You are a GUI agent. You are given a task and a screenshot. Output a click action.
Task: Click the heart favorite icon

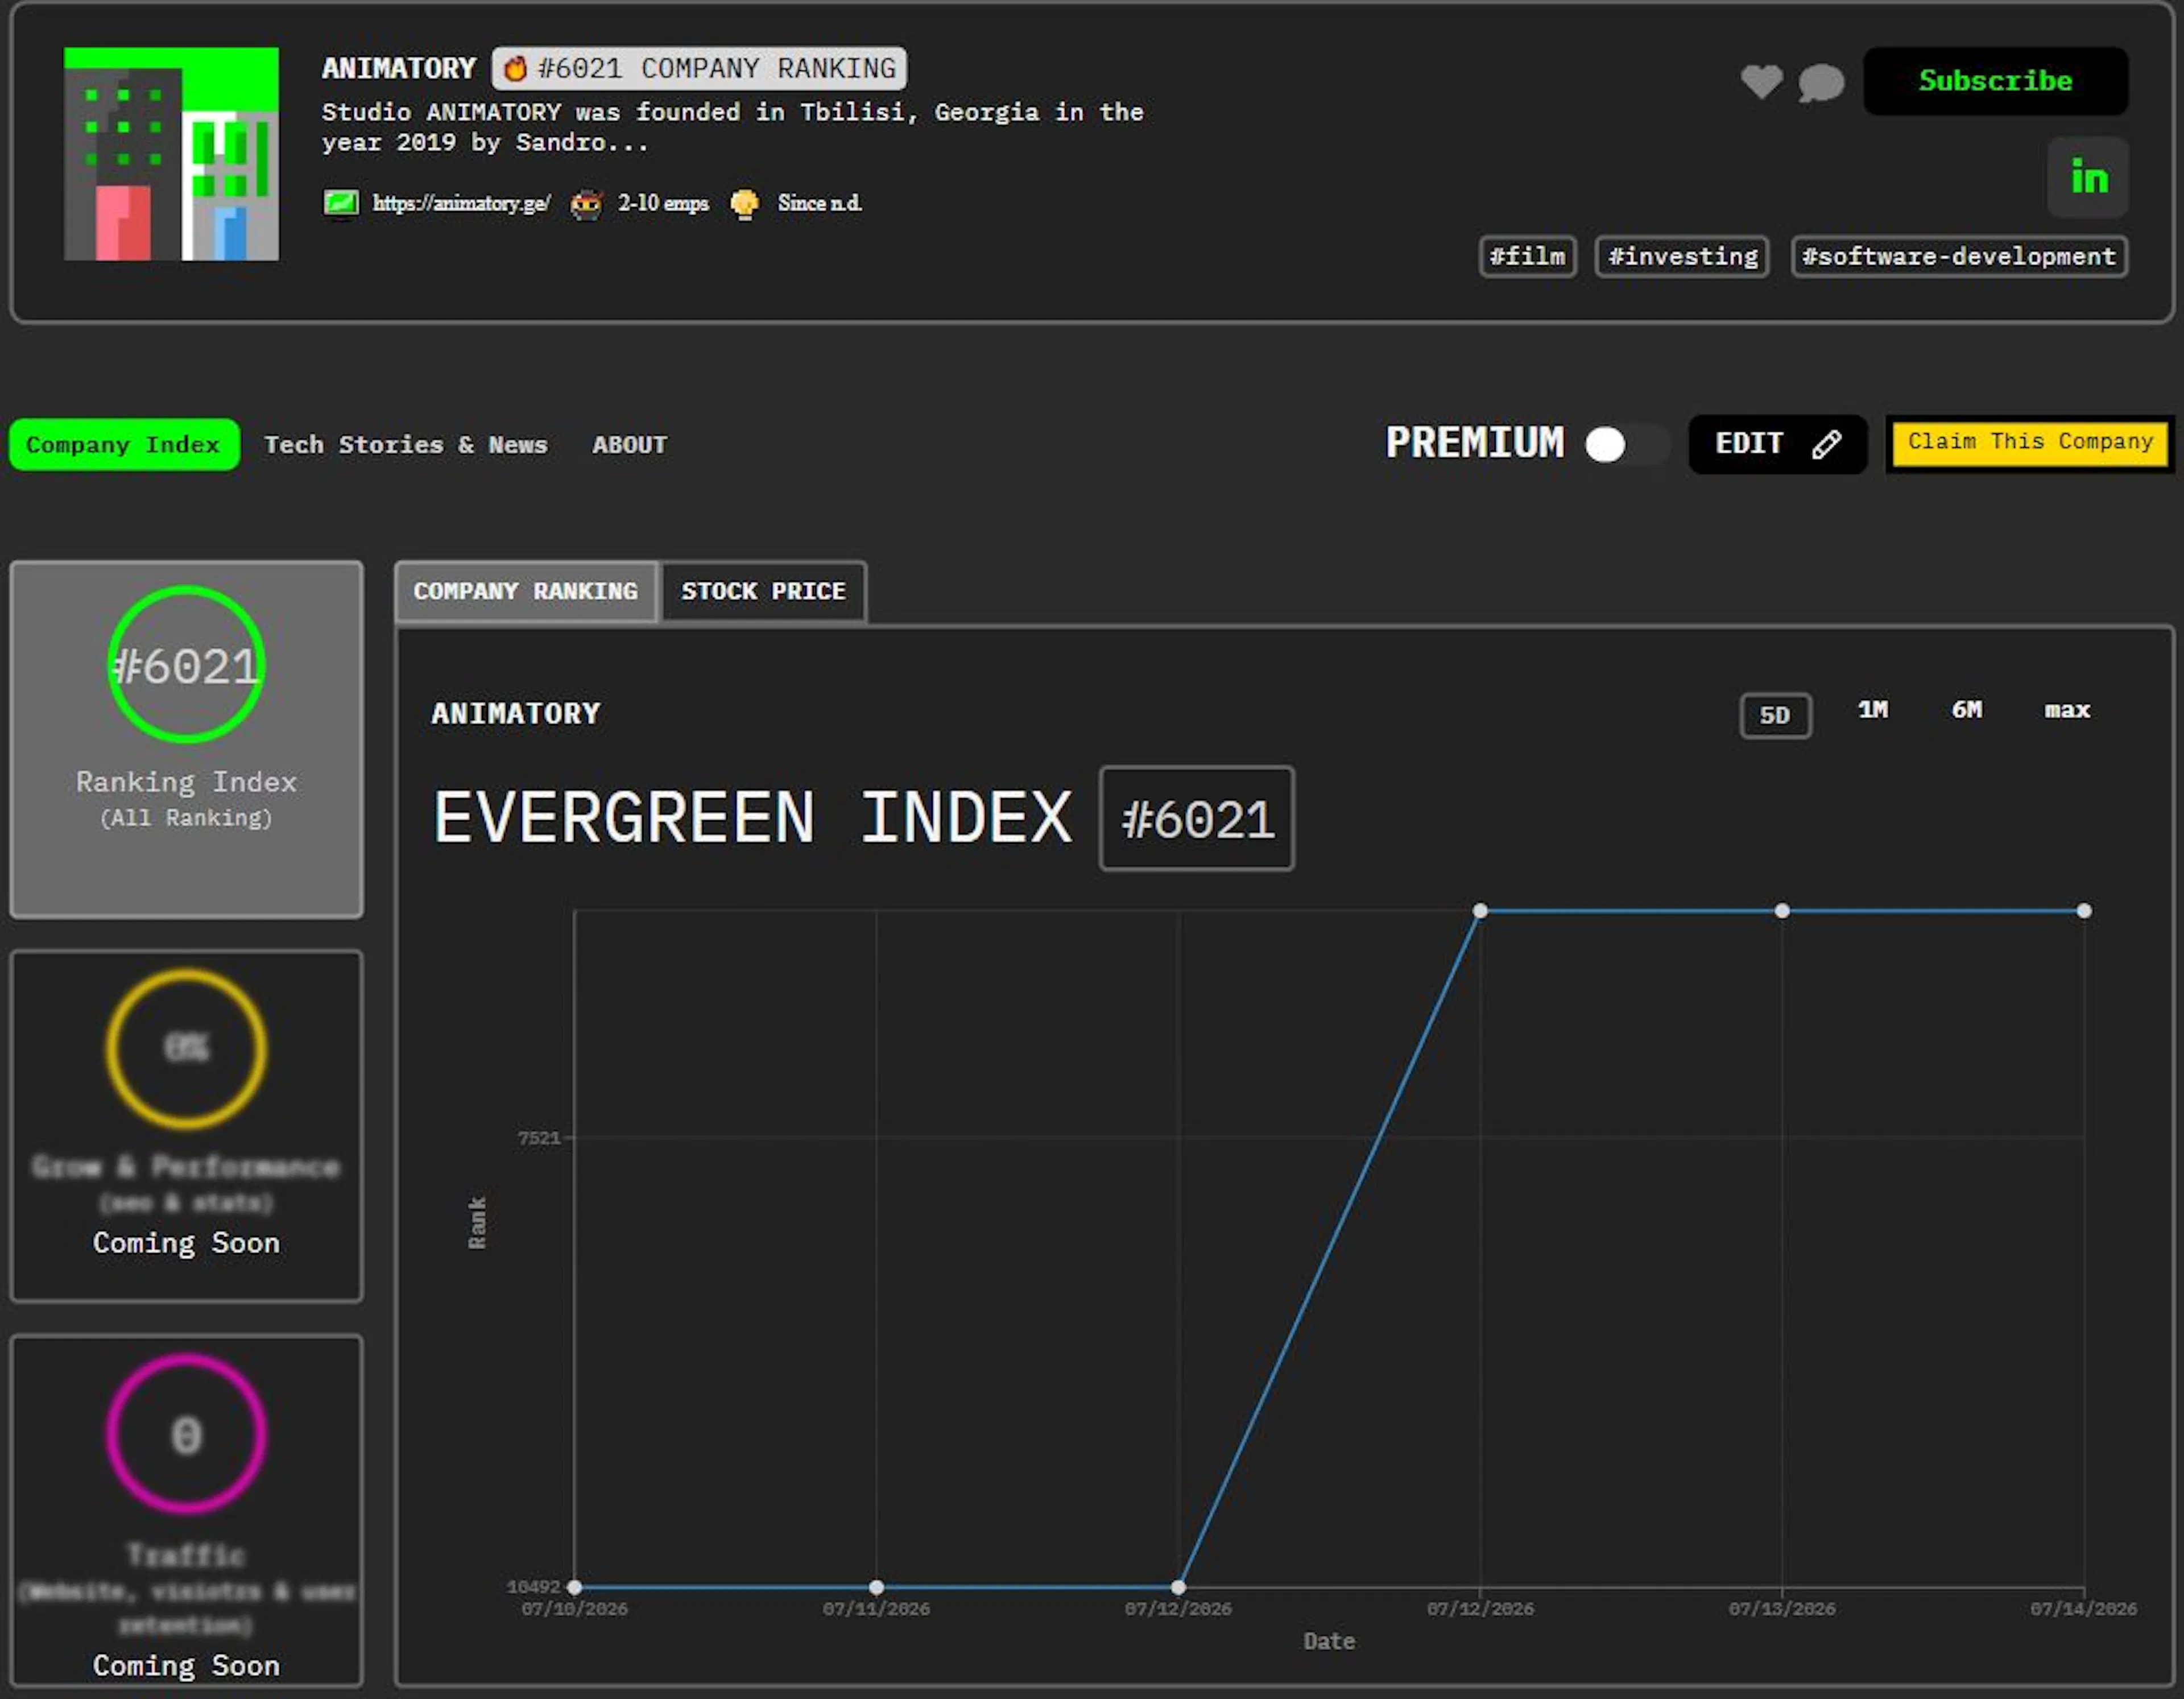1761,81
